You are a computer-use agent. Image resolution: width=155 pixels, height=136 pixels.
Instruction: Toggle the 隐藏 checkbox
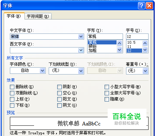pos(107,99)
